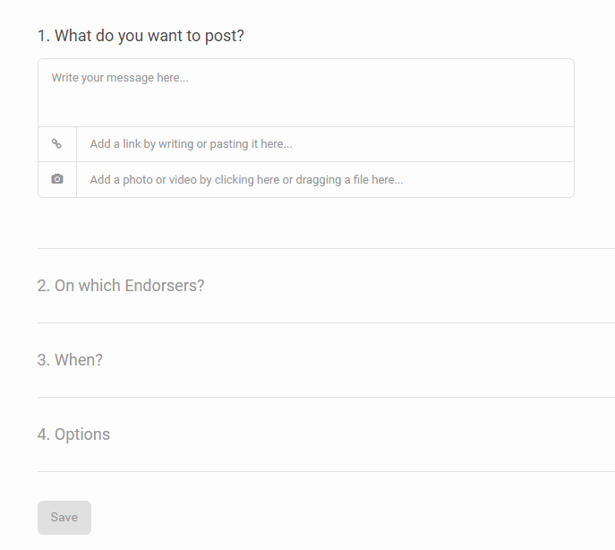Click the post composer's bottom-right corner area
615x550 pixels.
click(x=559, y=186)
